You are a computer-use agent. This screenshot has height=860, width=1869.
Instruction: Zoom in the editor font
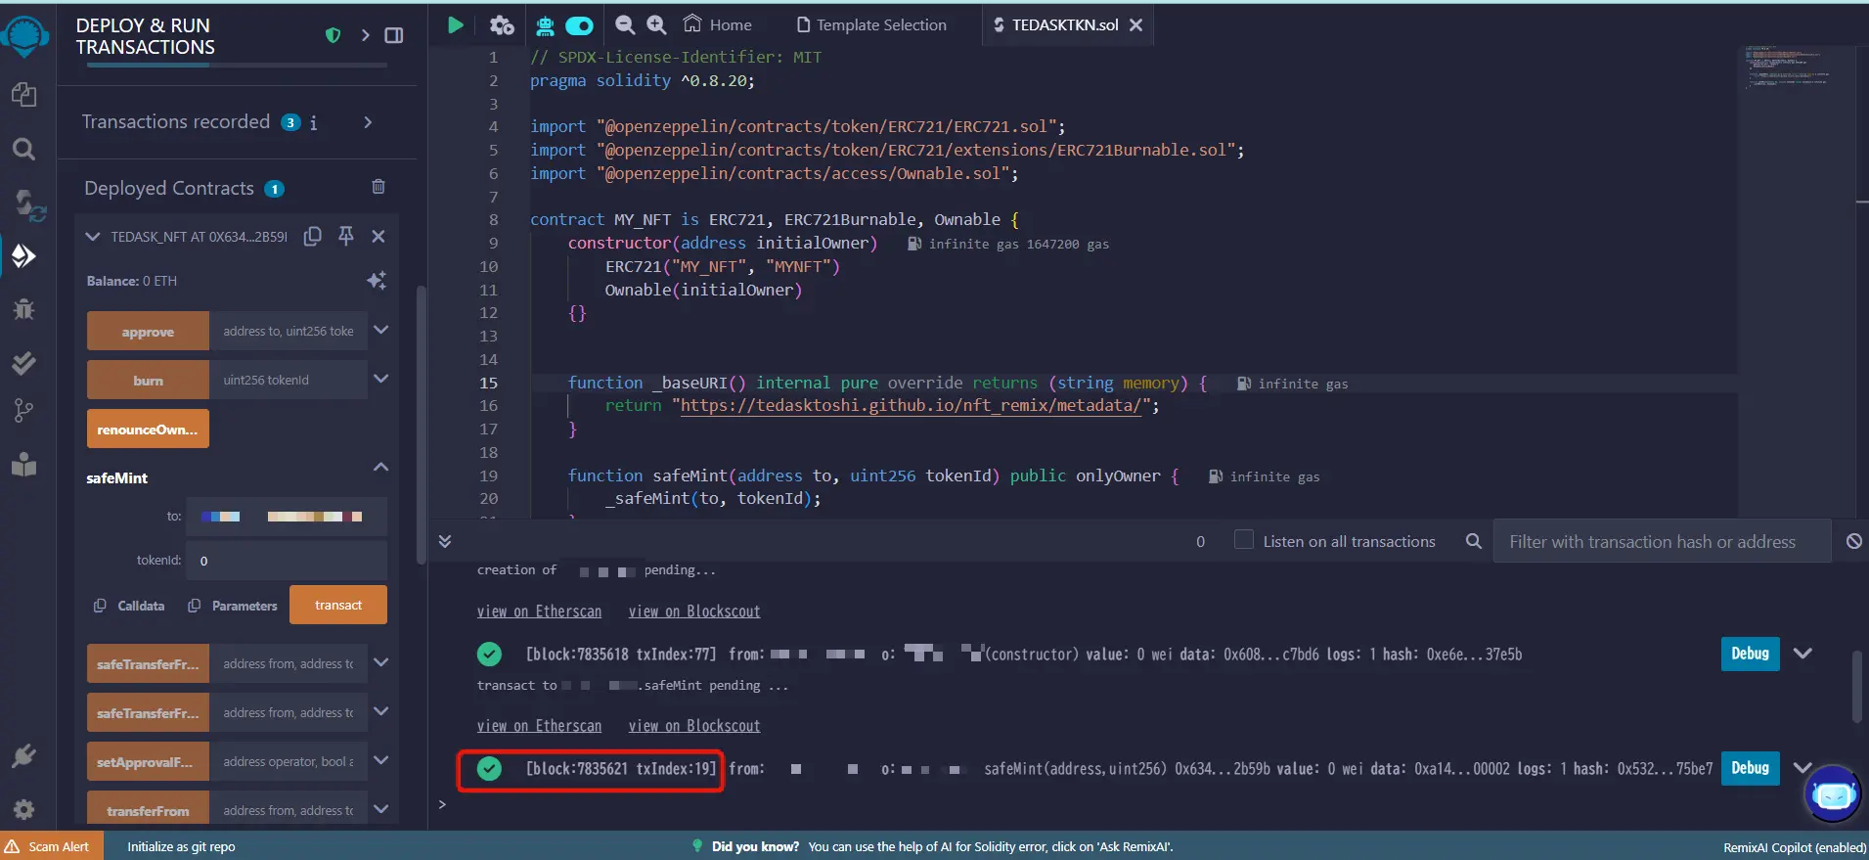point(657,24)
